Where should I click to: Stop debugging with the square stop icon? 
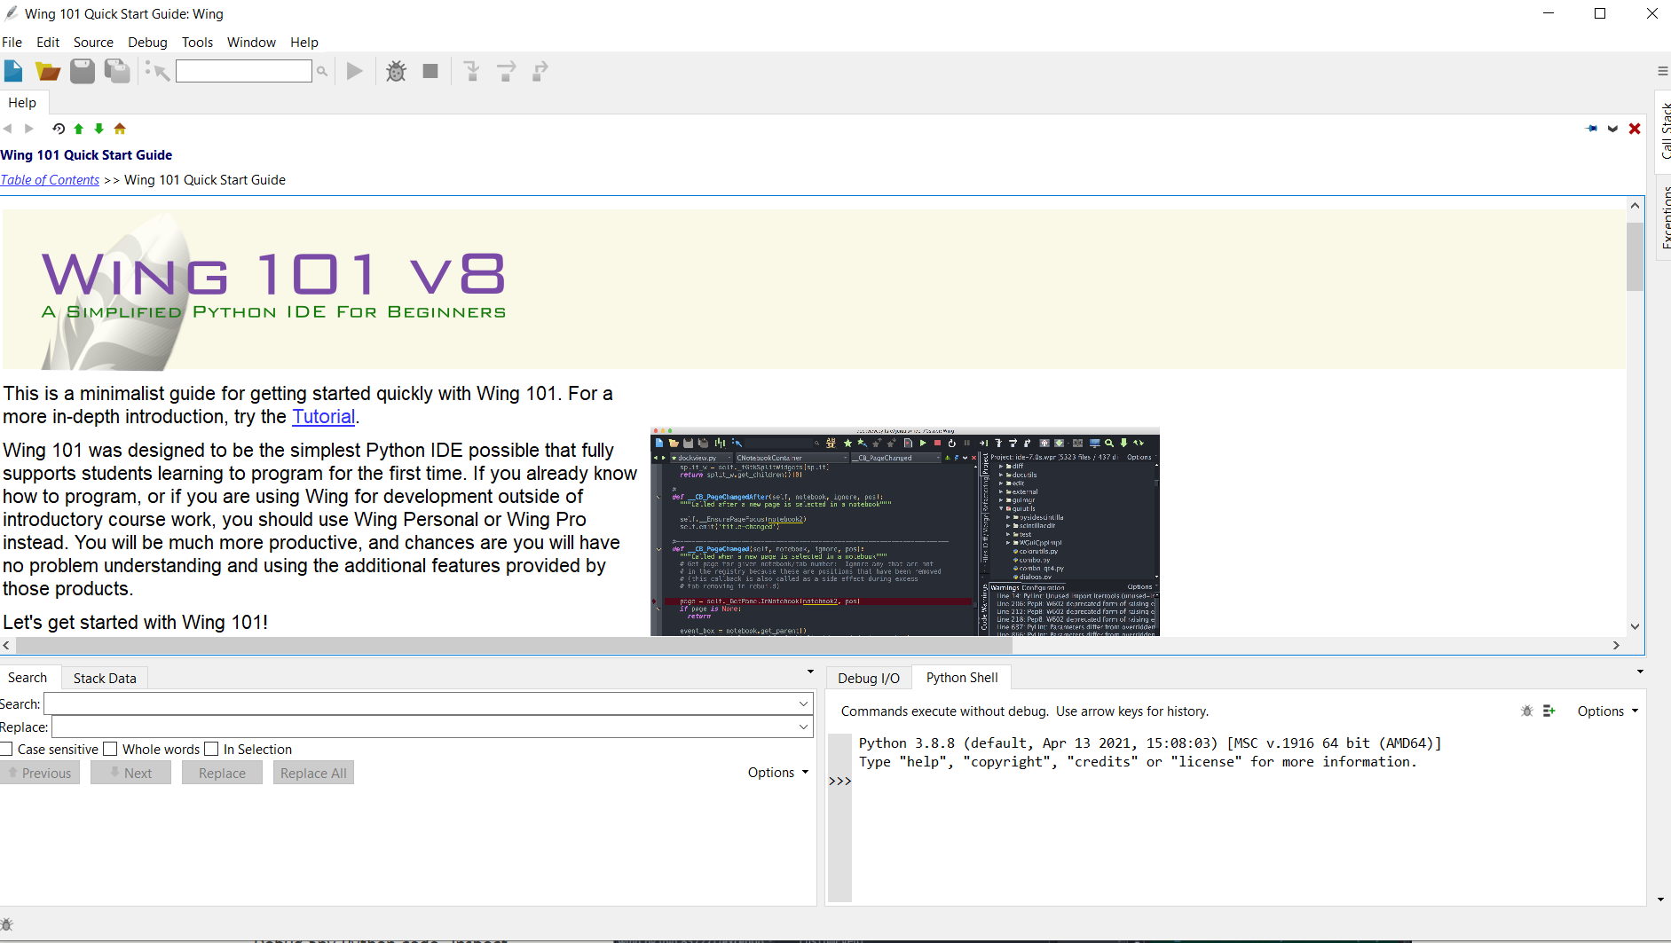(430, 71)
